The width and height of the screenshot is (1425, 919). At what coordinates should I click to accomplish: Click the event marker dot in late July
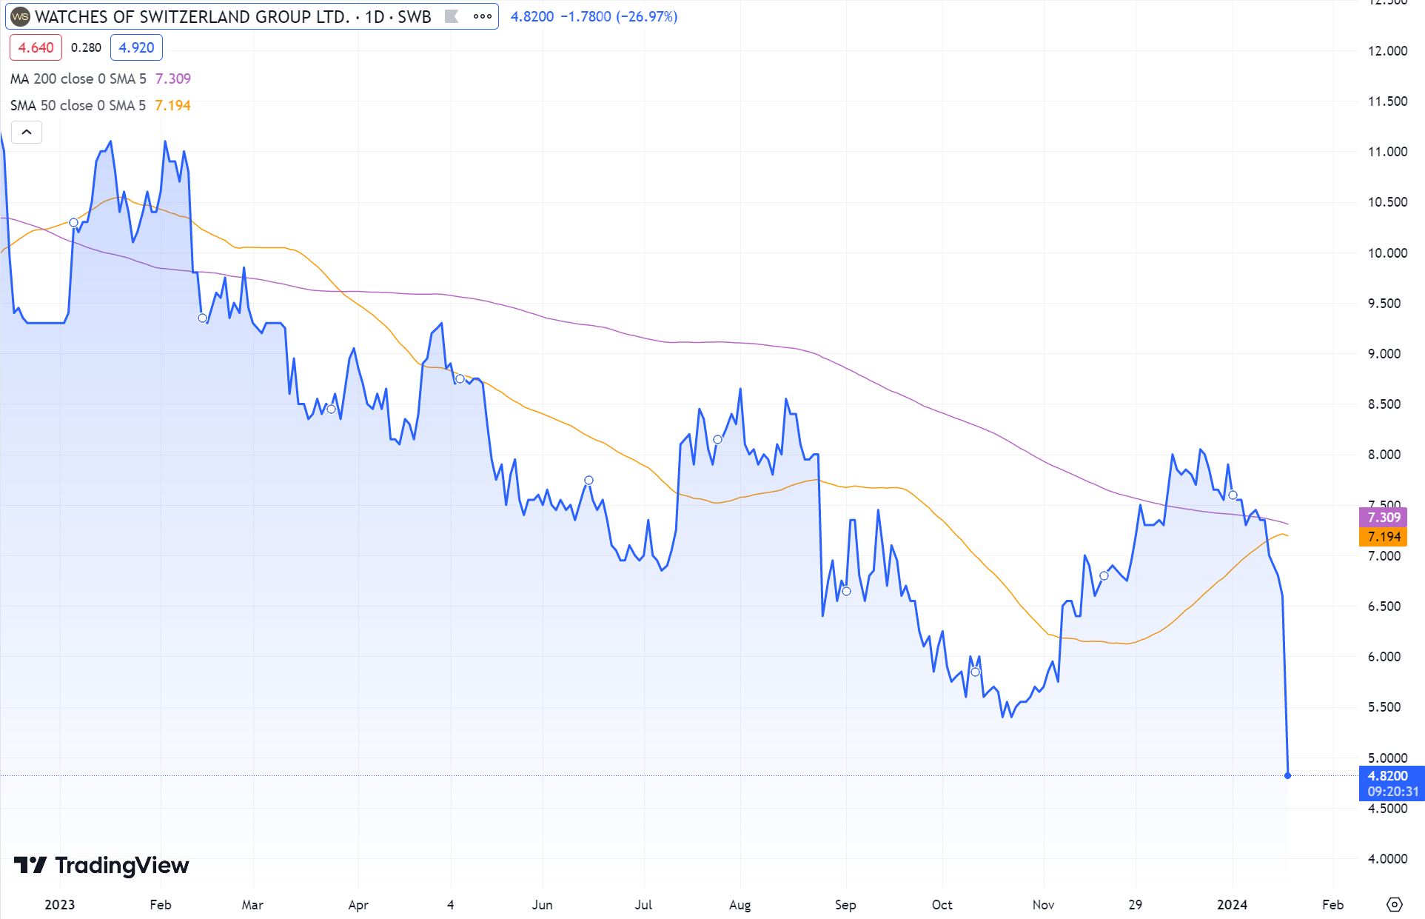[717, 439]
